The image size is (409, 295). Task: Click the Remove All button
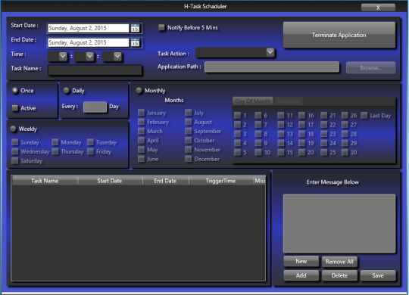click(339, 262)
